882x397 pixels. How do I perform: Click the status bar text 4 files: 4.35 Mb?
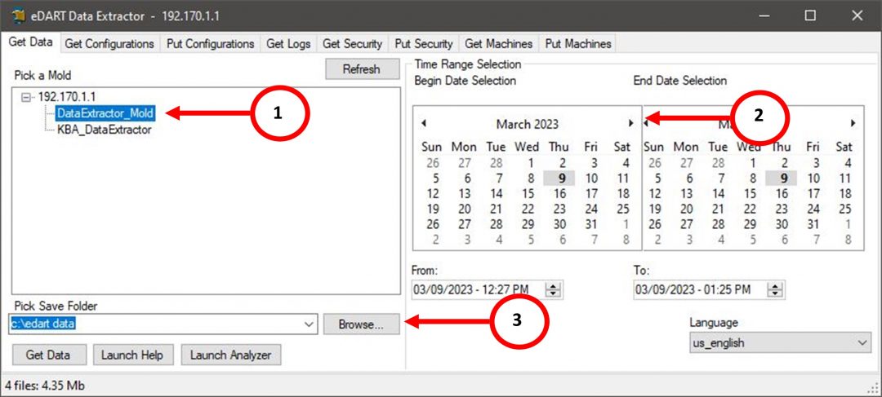45,386
